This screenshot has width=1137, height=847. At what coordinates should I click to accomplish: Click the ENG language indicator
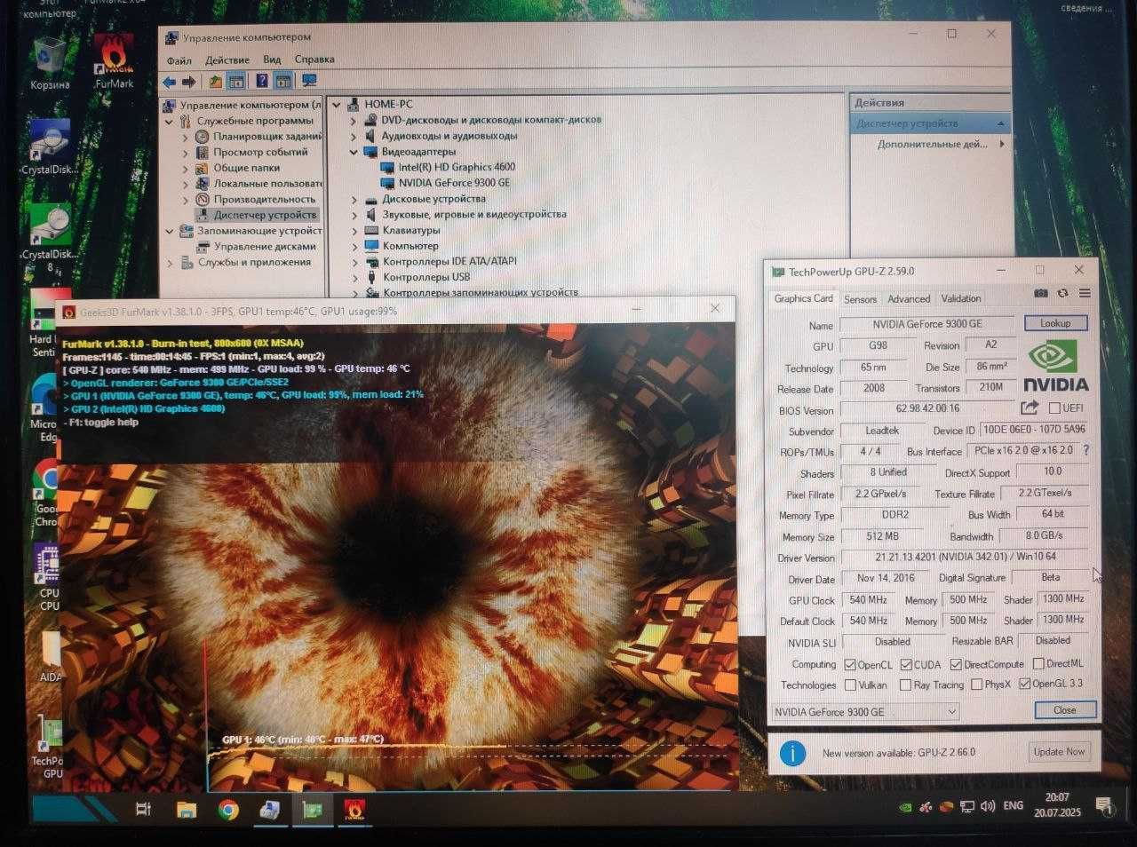pos(1014,806)
